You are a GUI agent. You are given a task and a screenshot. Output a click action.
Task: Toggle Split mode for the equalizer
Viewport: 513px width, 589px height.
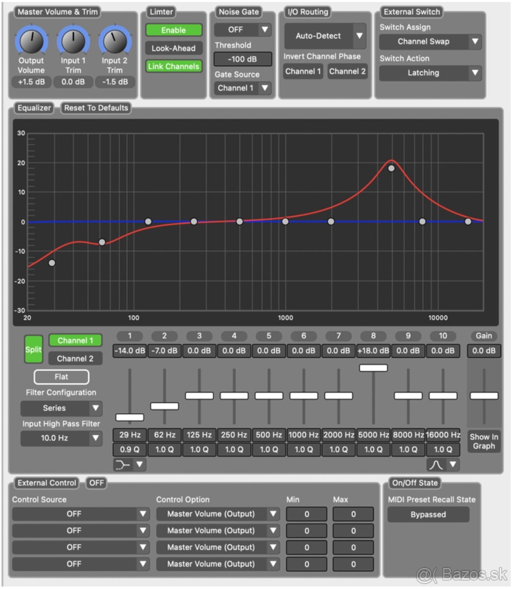[32, 348]
